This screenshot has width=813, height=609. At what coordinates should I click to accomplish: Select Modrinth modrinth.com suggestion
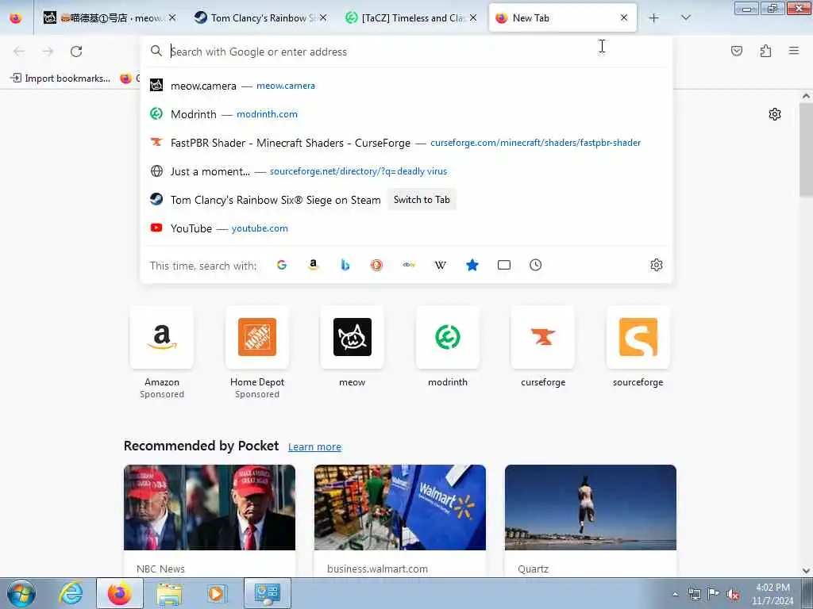(406, 114)
